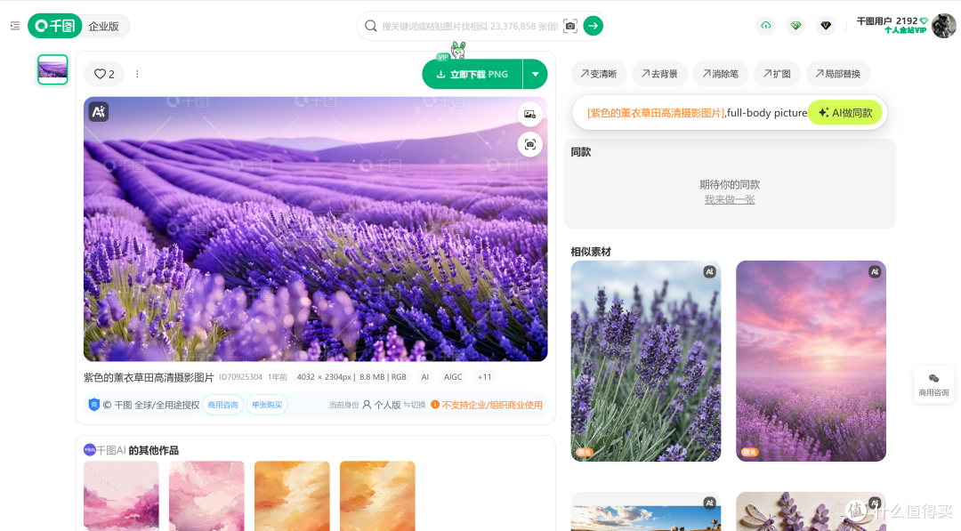961x531 pixels.
Task: Click 切换 to switch identity
Action: tap(415, 405)
